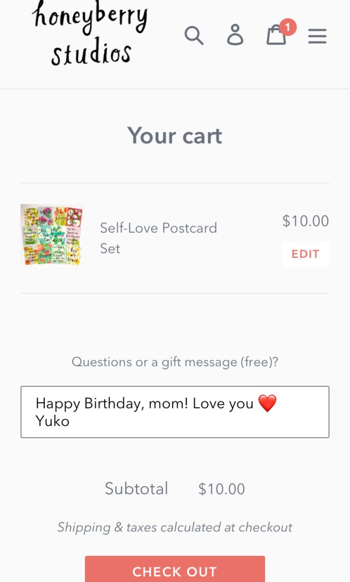
Task: Go to the Honeyberry Studios logo homepage
Action: pos(91,33)
